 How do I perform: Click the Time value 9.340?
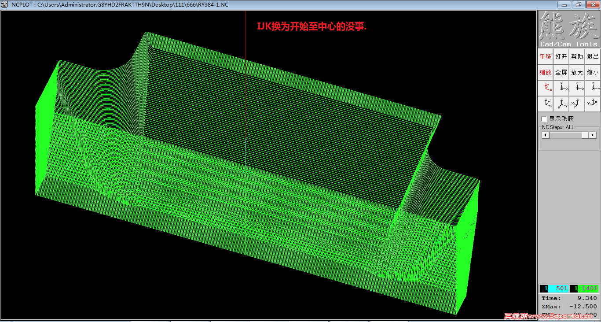[x=587, y=298]
